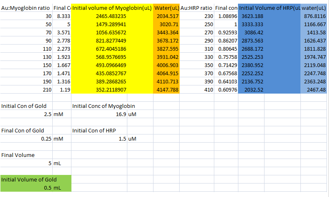
Task: Select the Au:Myoglobin ratio header cell
Action: pos(27,8)
